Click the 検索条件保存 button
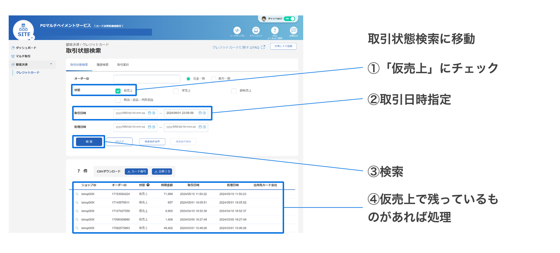Viewport: 560px width, 253px height. pos(152,142)
